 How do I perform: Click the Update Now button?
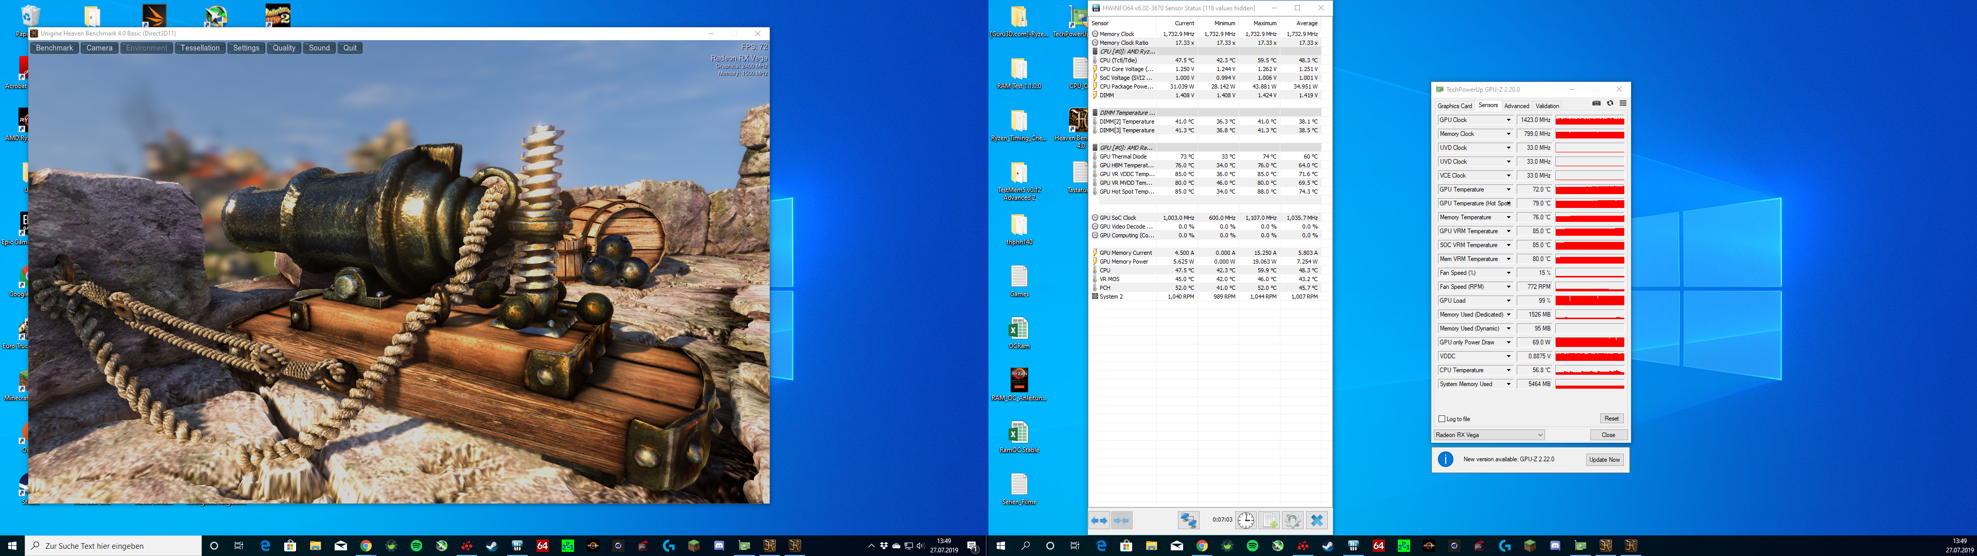point(1604,459)
